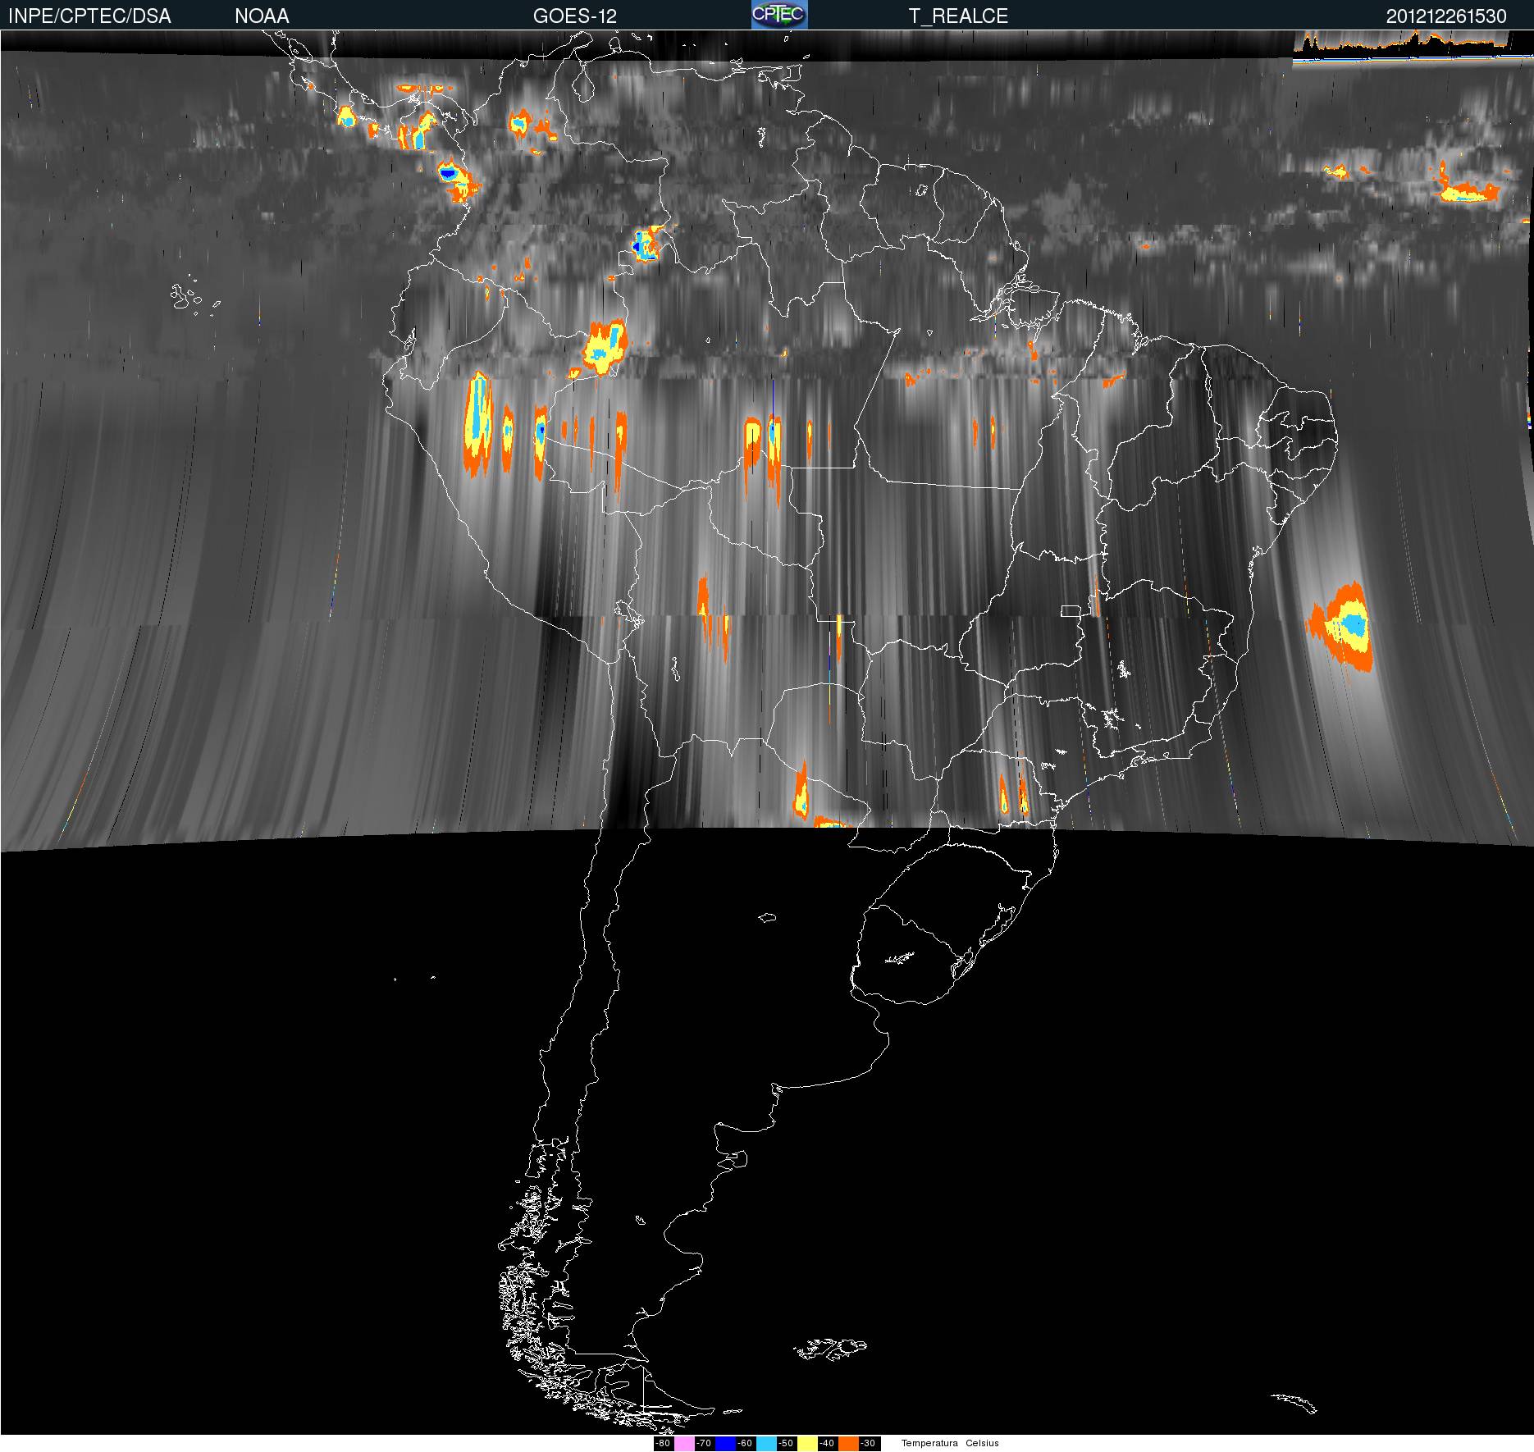Image resolution: width=1534 pixels, height=1452 pixels.
Task: Click the -50 legend value
Action: 786,1444
